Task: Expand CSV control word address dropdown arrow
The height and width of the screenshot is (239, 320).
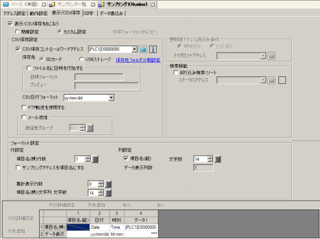Action: point(134,49)
